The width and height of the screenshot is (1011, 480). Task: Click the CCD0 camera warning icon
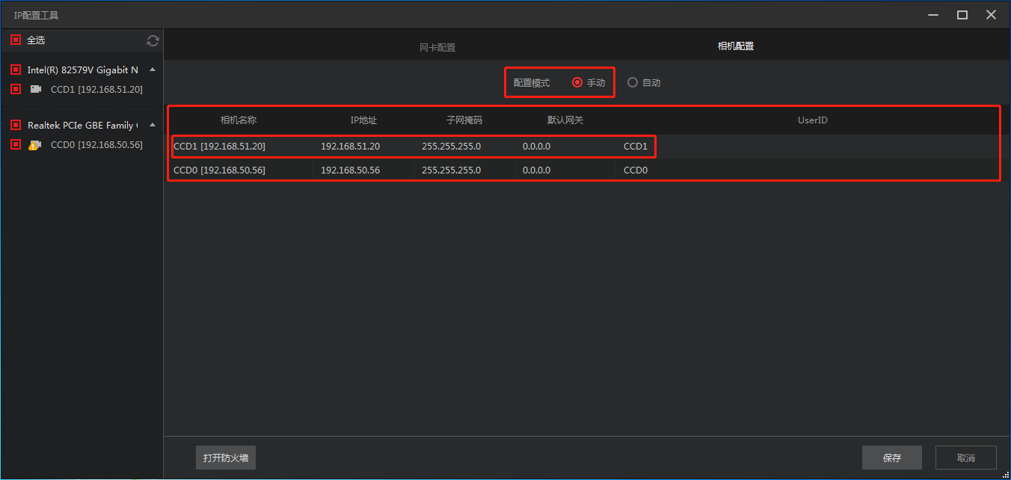[x=35, y=145]
